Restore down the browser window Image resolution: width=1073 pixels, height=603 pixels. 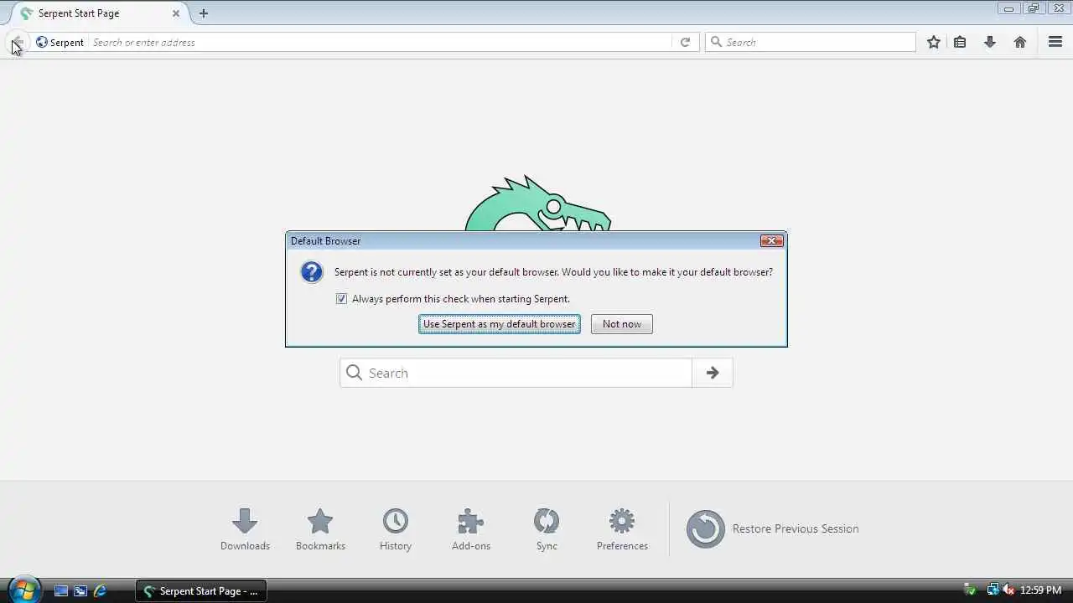[x=1033, y=8]
